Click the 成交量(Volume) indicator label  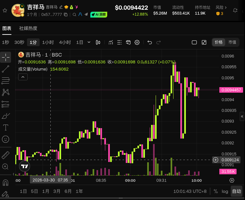point(33,69)
